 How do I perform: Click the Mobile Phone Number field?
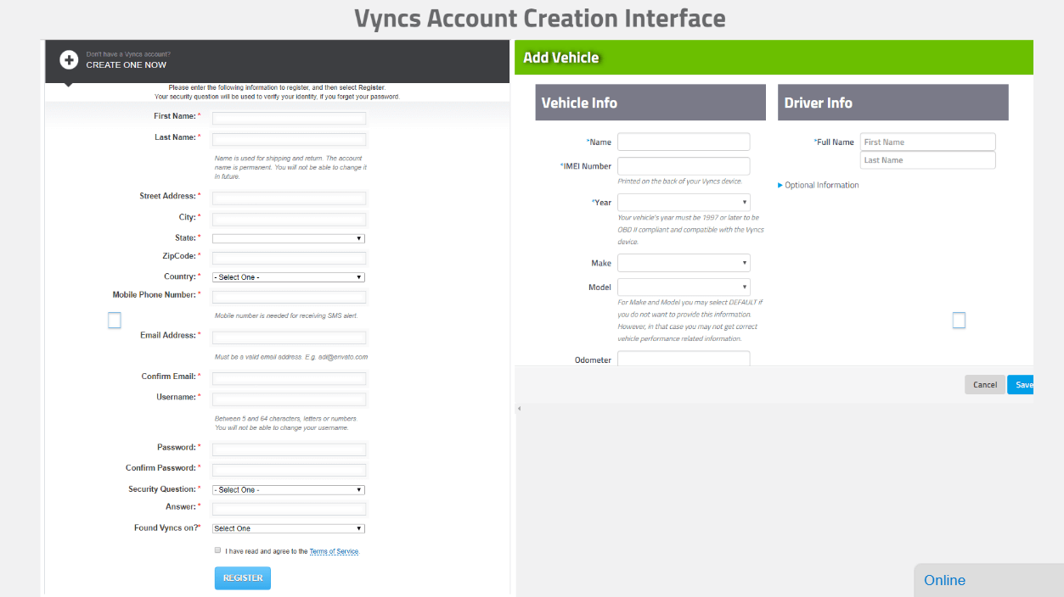pos(289,297)
